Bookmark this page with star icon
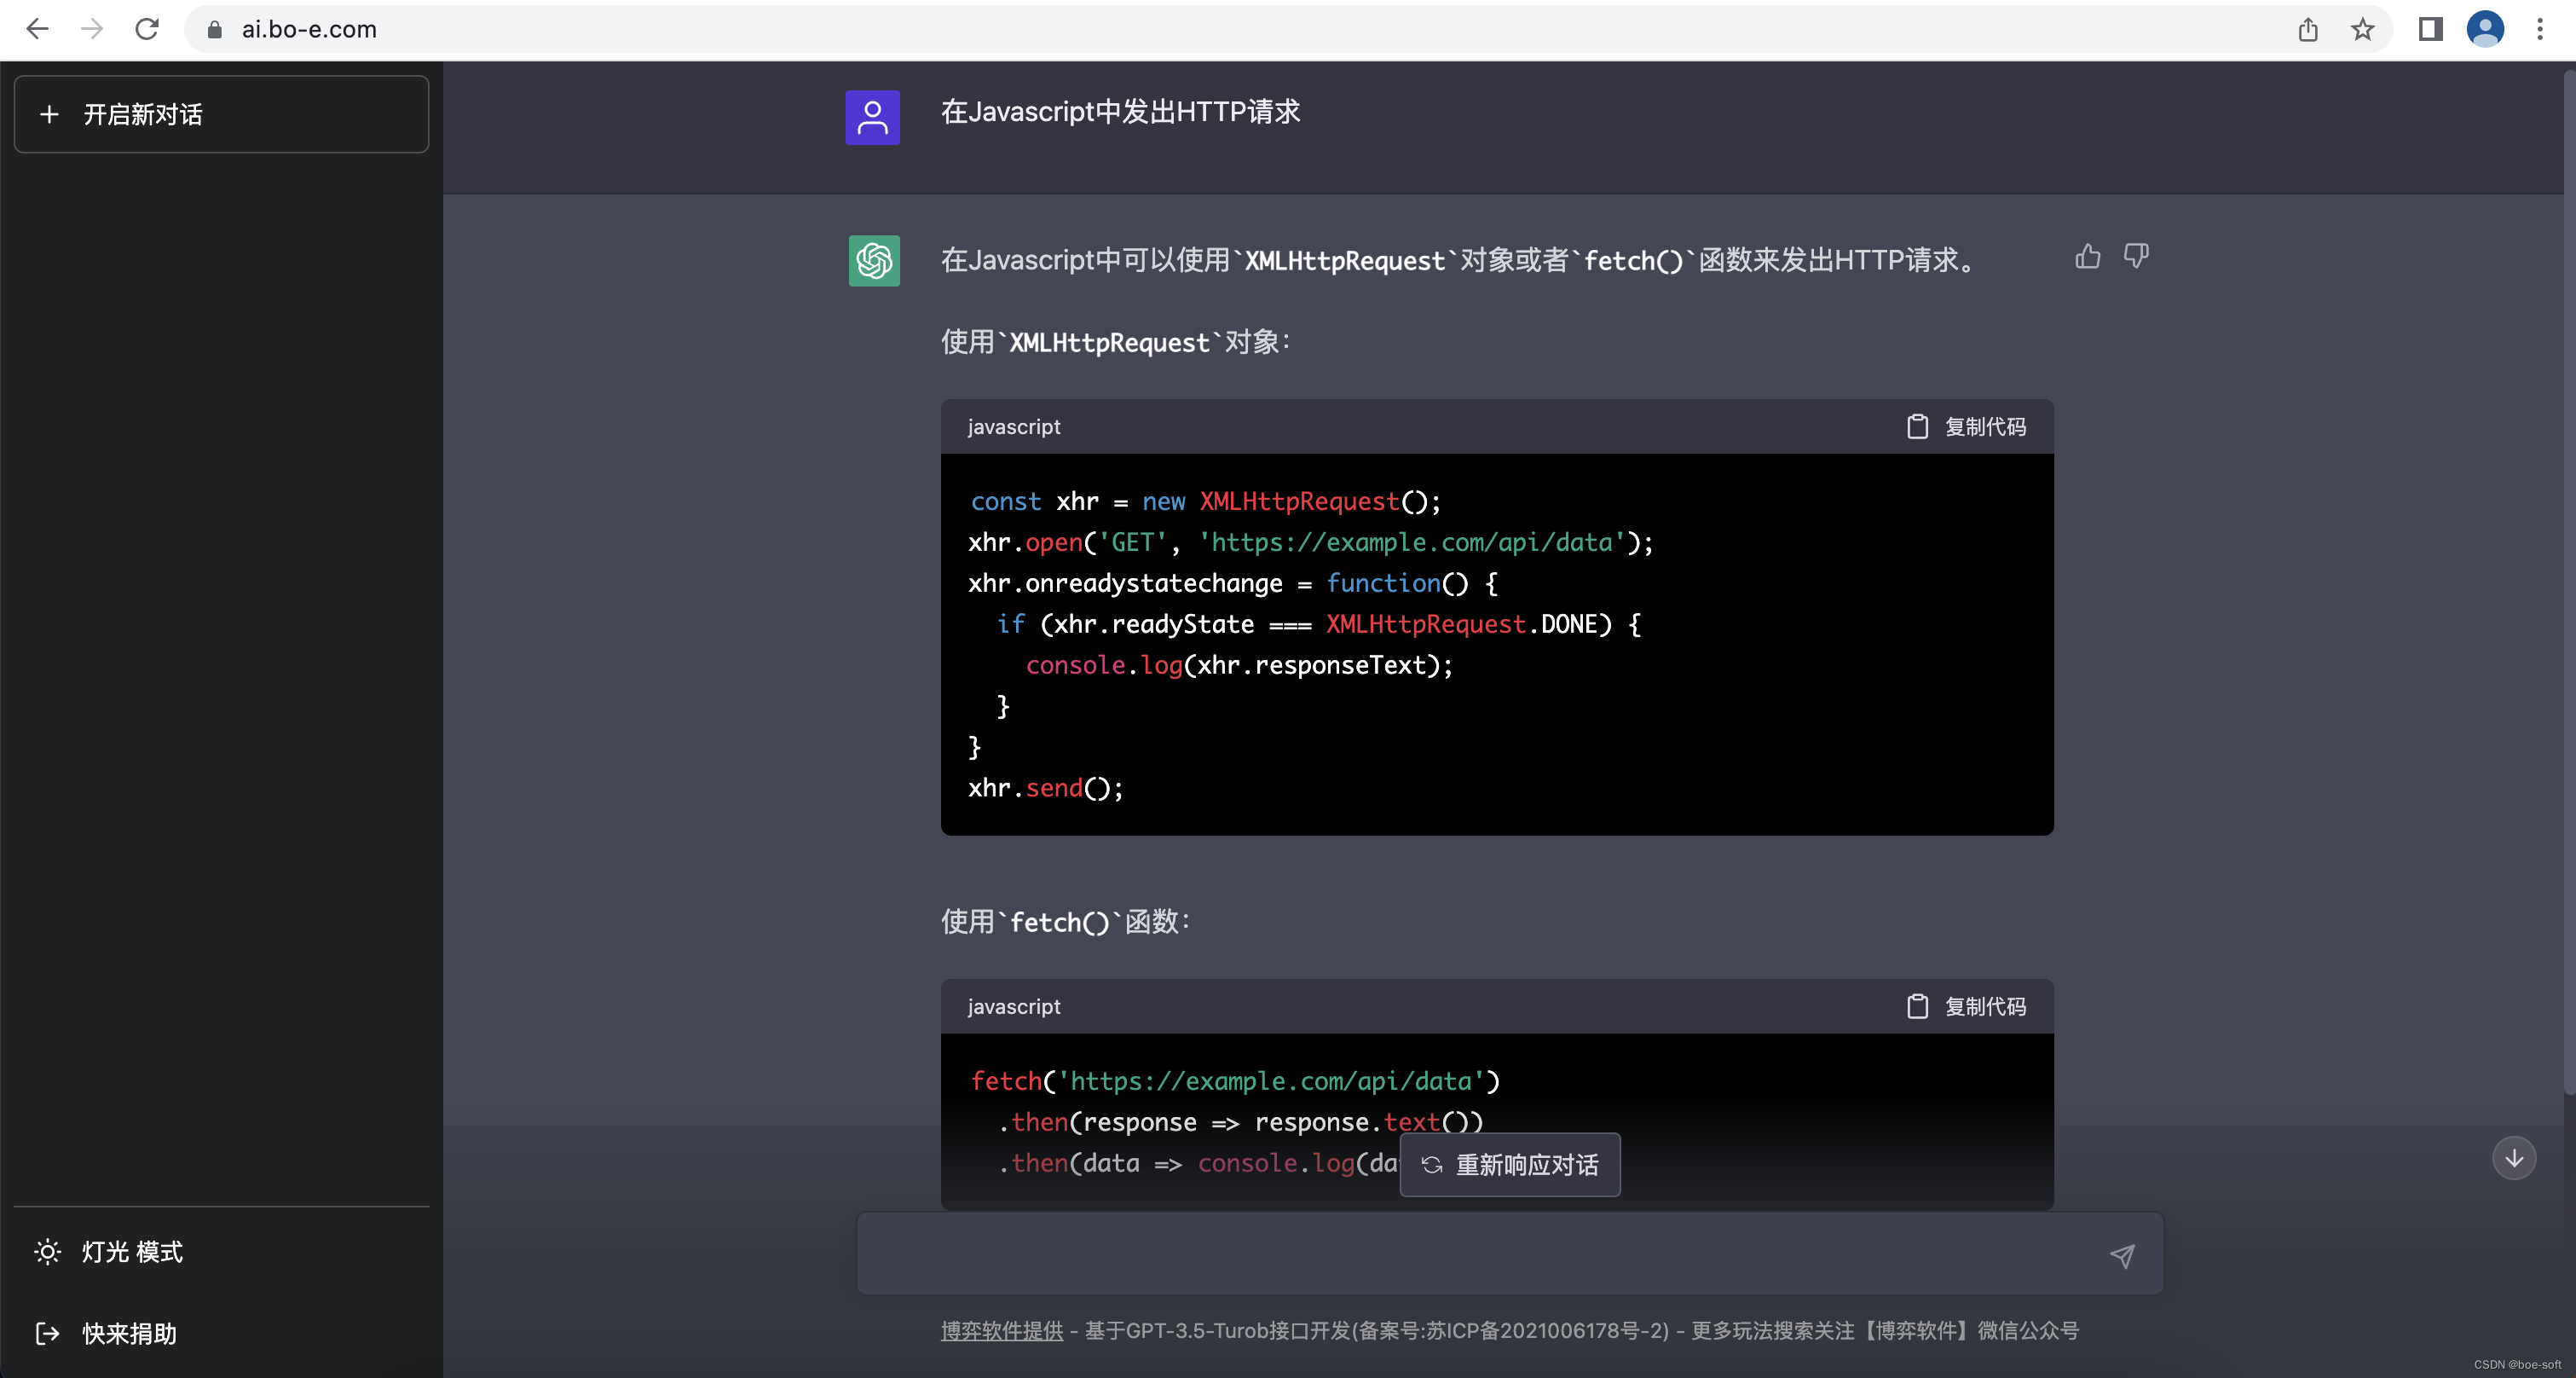2576x1378 pixels. 2362,29
